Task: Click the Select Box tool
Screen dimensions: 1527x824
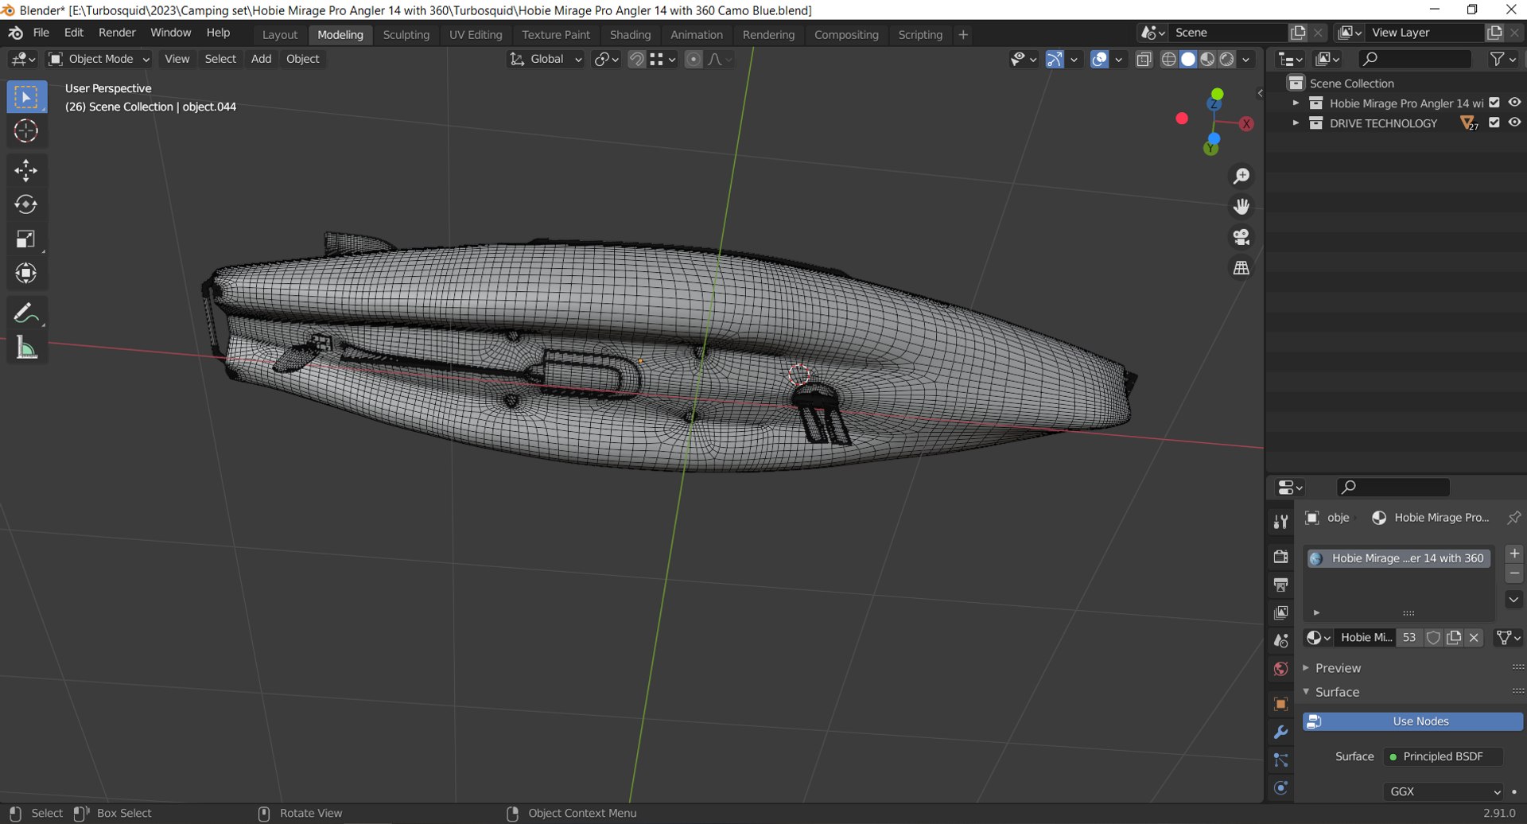Action: tap(26, 97)
